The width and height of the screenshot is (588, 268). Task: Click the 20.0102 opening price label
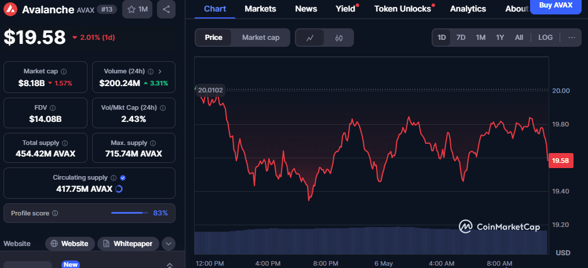210,90
